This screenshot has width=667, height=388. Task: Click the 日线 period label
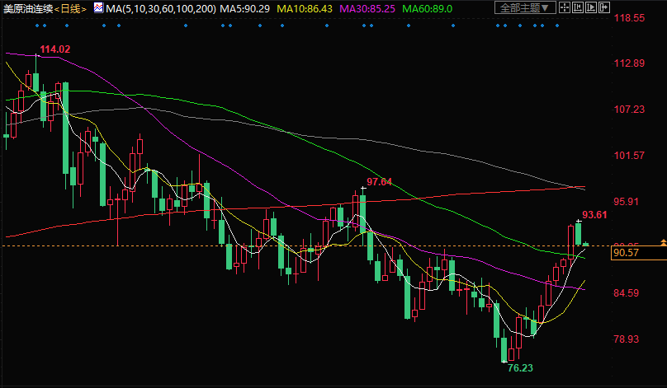pos(71,8)
